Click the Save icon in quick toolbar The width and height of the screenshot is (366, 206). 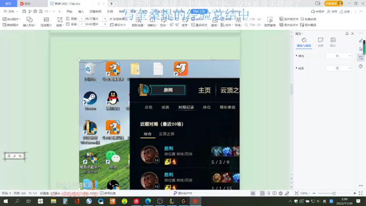(24, 11)
